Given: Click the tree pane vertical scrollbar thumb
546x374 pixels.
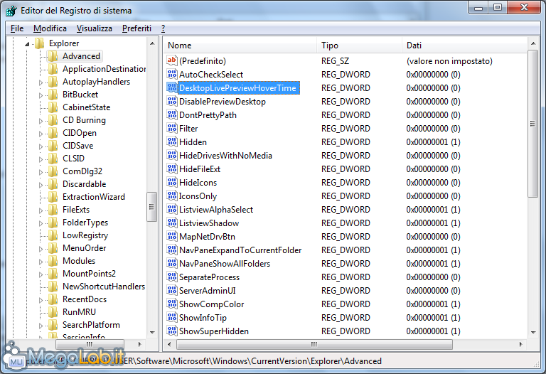Looking at the screenshot, I should pyautogui.click(x=152, y=207).
